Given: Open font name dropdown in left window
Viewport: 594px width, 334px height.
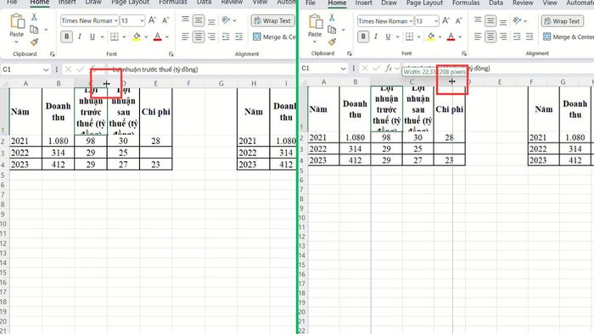Looking at the screenshot, I should (x=116, y=20).
